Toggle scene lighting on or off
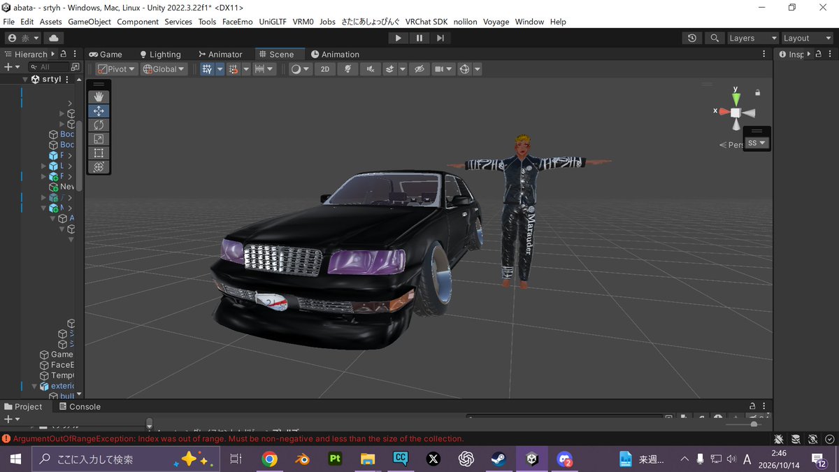839x472 pixels. [347, 69]
